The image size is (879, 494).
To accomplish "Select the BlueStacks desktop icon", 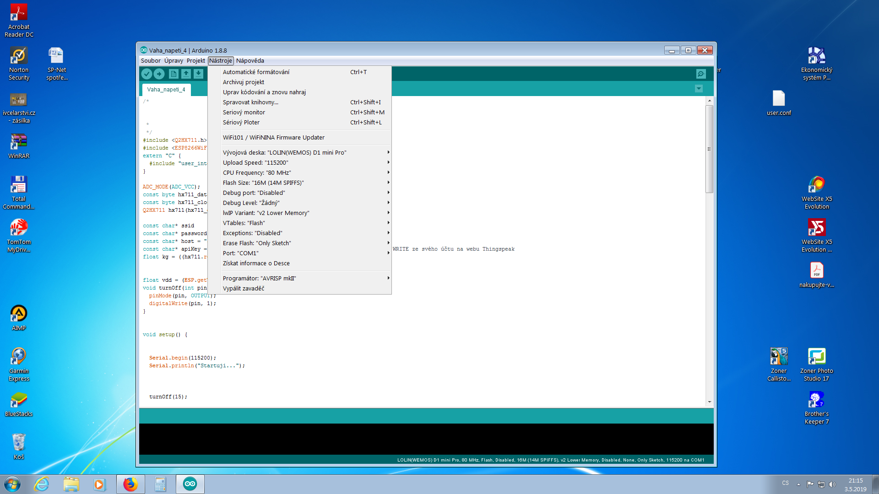I will [x=19, y=404].
